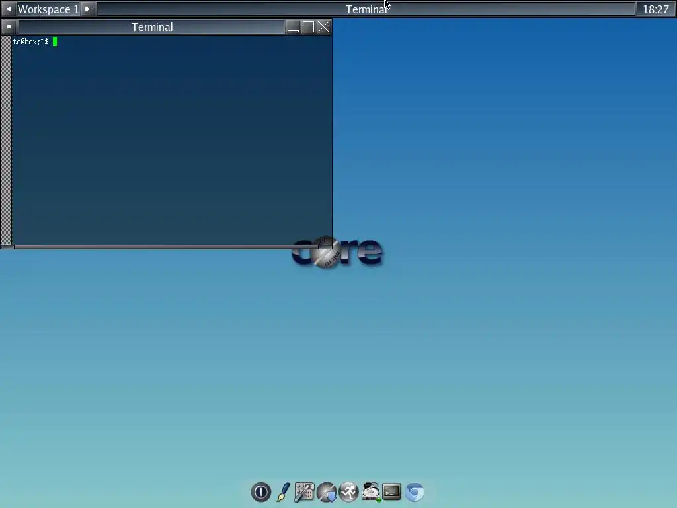677x508 pixels.
Task: Open the Control Panel dock icon
Action: (304, 492)
